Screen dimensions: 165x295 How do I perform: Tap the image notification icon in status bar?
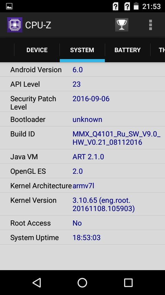point(9,7)
